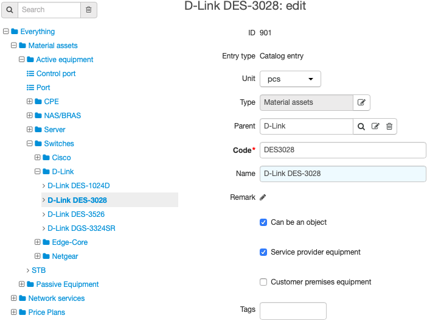
Task: Expand the Netgear tree node
Action: coord(37,256)
